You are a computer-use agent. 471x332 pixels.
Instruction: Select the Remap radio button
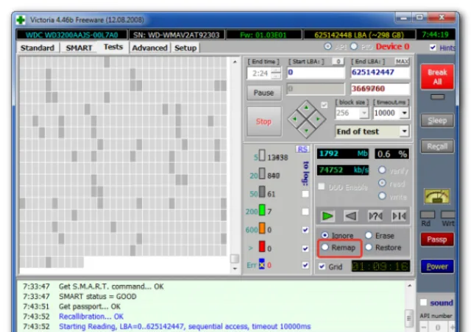(325, 247)
